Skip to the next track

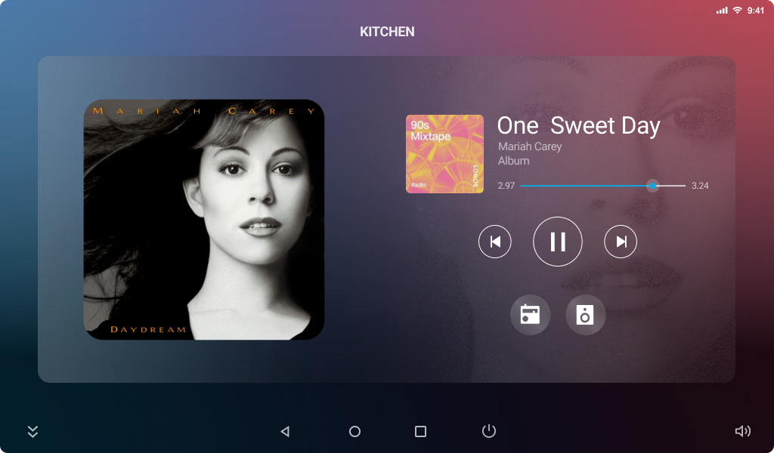tap(621, 242)
